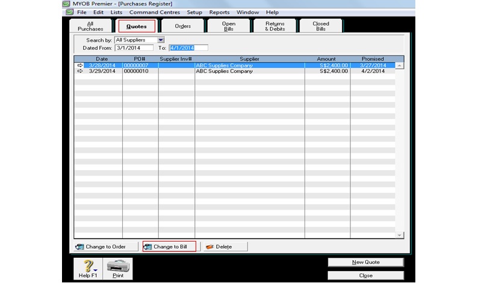493x283 pixels.
Task: Click the Date column header
Action: (102, 59)
